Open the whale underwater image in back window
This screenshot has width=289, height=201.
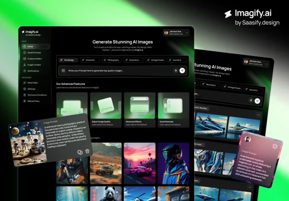(207, 194)
